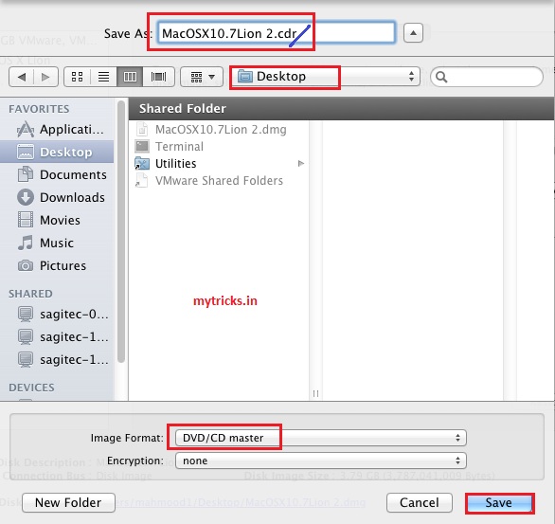
Task: Click the Save button
Action: pyautogui.click(x=499, y=503)
